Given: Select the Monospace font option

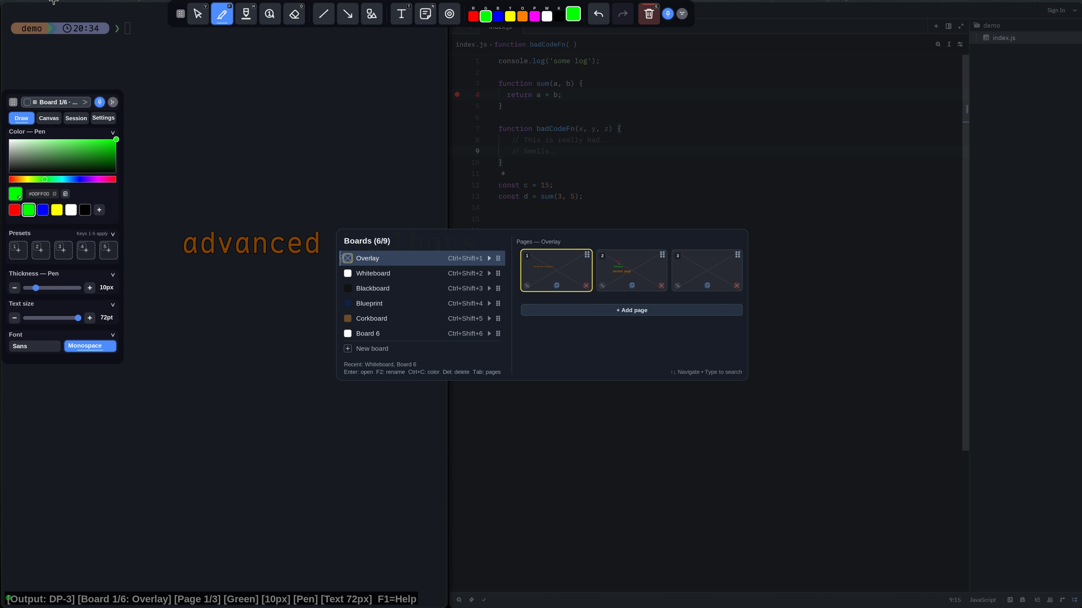Looking at the screenshot, I should tap(90, 346).
